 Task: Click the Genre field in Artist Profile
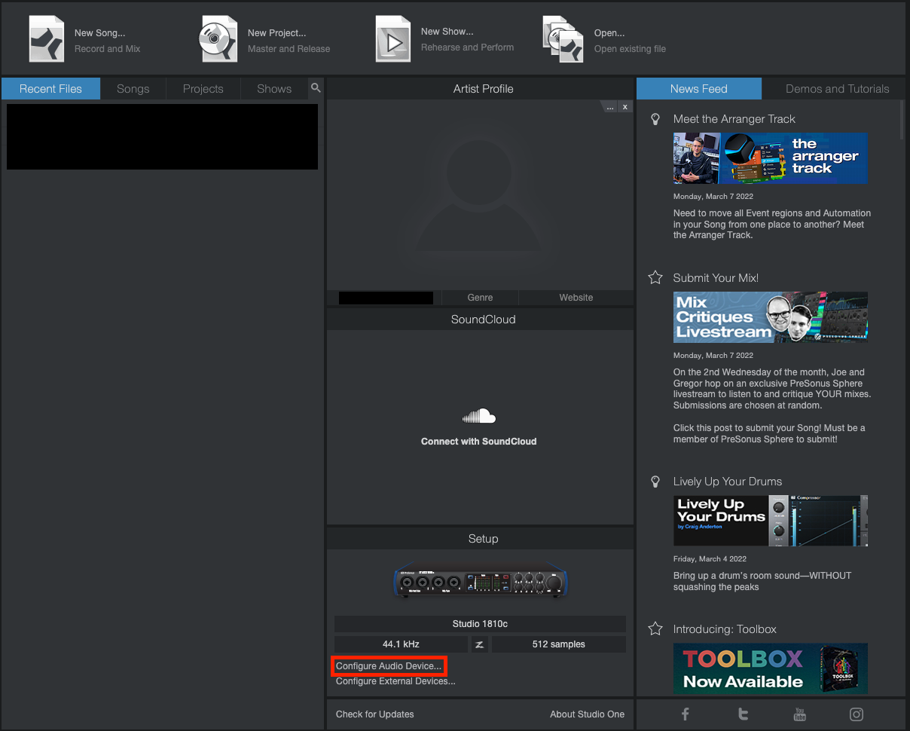click(x=480, y=298)
